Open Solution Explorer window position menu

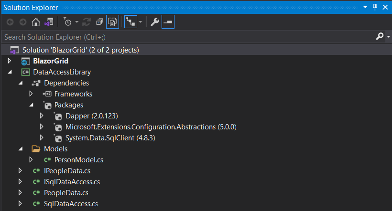coord(365,7)
